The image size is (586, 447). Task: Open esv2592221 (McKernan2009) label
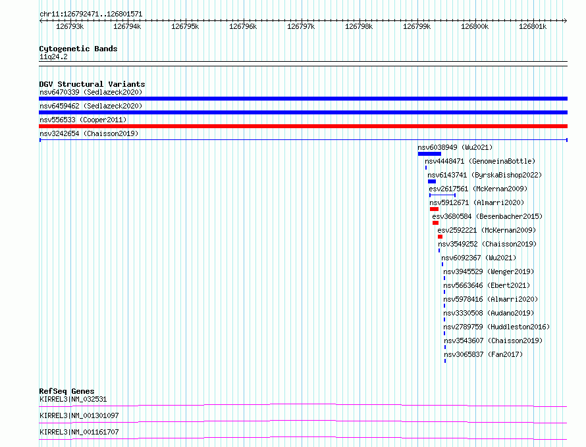click(487, 230)
